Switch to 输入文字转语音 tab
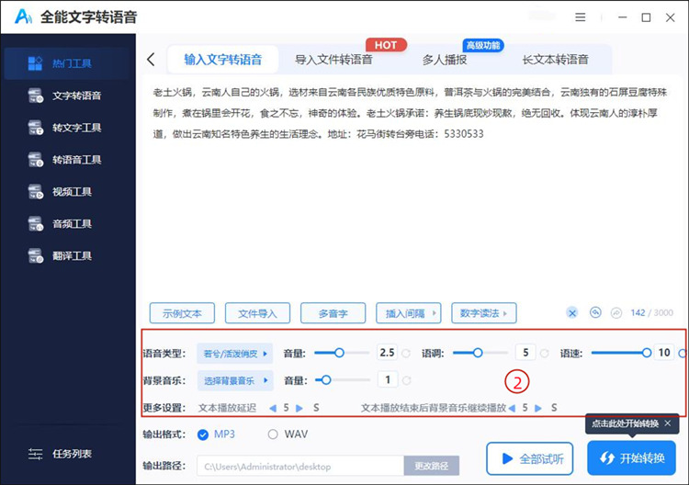This screenshot has height=485, width=689. pyautogui.click(x=223, y=60)
